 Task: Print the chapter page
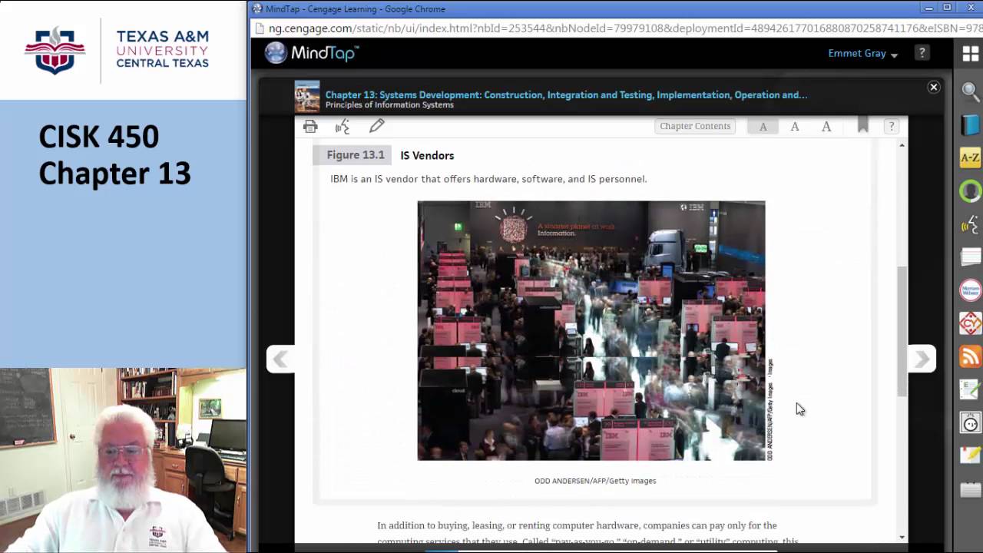pyautogui.click(x=310, y=127)
